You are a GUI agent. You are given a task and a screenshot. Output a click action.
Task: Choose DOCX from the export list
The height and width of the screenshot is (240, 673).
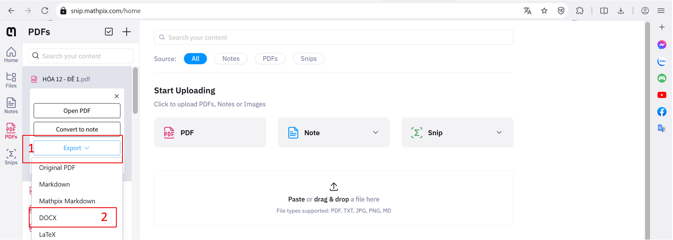click(48, 218)
